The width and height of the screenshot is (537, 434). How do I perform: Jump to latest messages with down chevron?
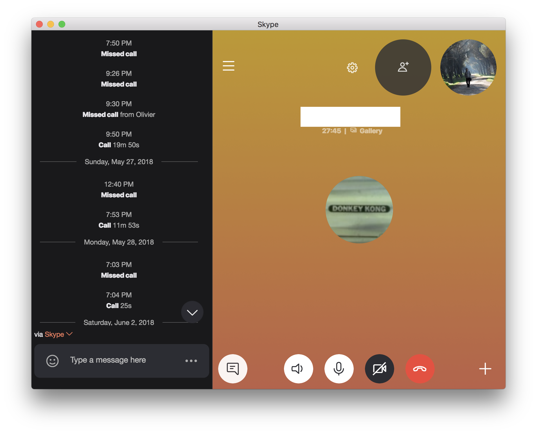(192, 312)
